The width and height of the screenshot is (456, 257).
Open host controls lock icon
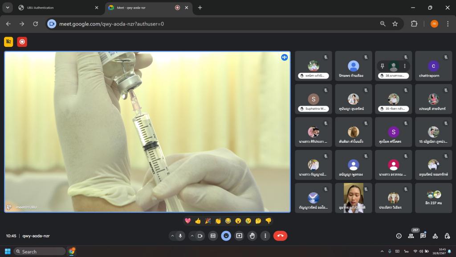click(x=447, y=236)
